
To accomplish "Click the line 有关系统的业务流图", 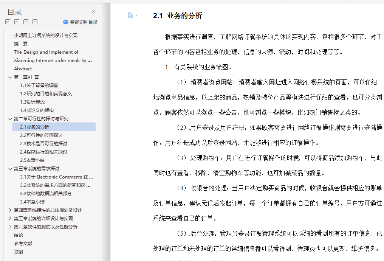I will point(203,67).
